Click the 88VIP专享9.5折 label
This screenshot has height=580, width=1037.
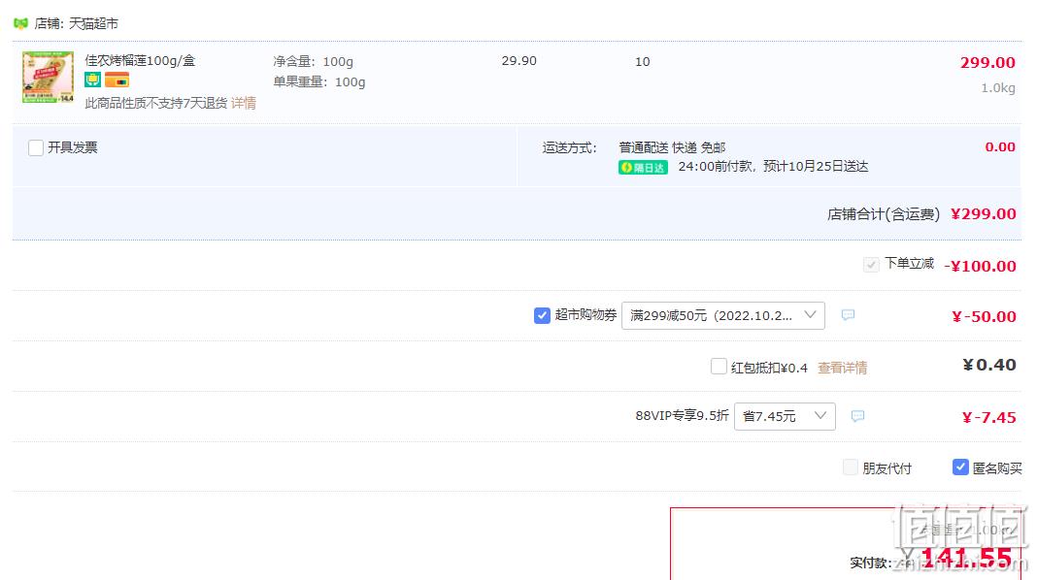[x=682, y=415]
